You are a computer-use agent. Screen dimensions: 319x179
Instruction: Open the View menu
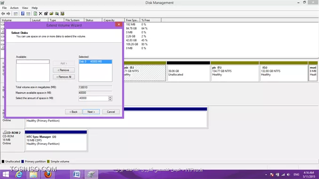tap(25, 8)
